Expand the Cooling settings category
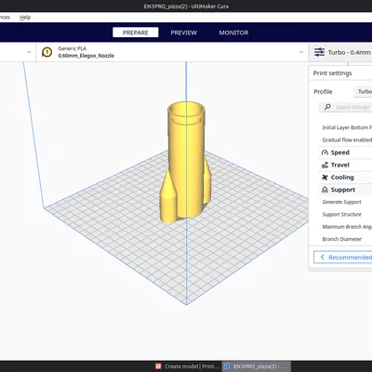This screenshot has width=372, height=372. 345,178
